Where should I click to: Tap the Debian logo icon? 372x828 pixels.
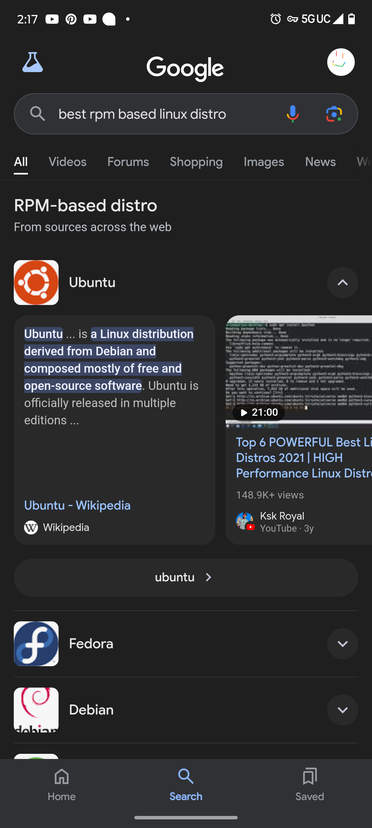click(x=36, y=710)
